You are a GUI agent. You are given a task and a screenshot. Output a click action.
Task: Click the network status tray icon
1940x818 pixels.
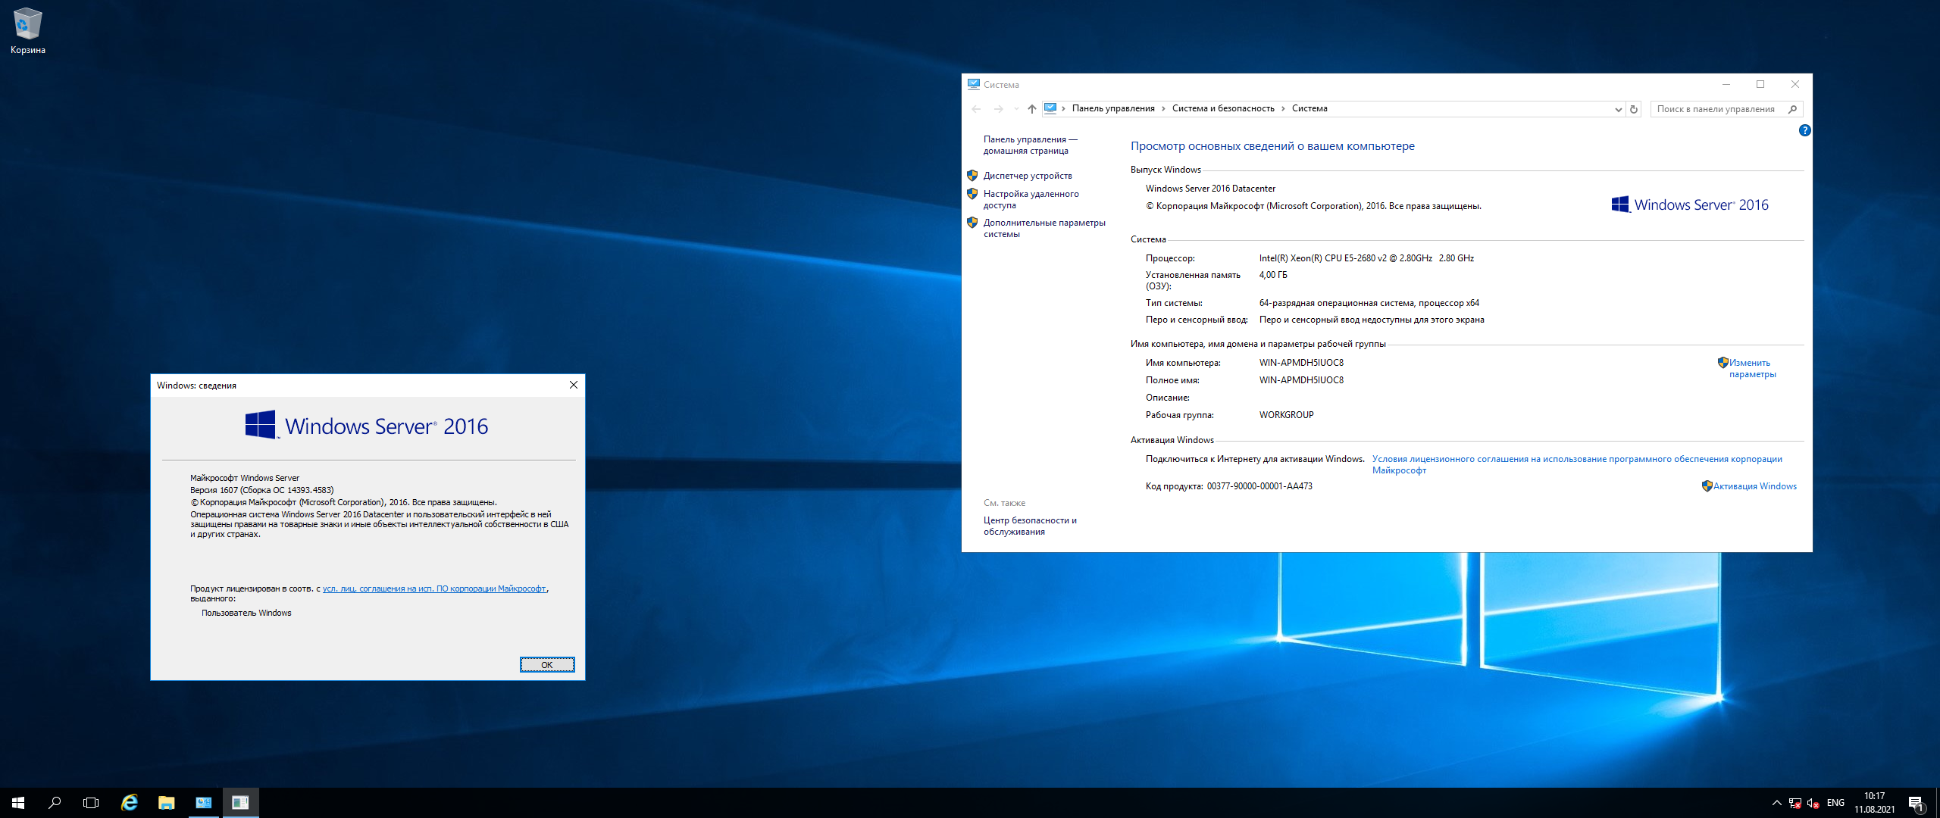coord(1794,803)
